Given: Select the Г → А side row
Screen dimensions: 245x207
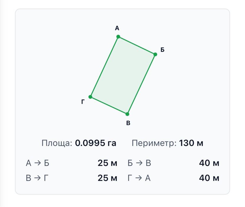Looking at the screenshot, I should (x=174, y=178).
